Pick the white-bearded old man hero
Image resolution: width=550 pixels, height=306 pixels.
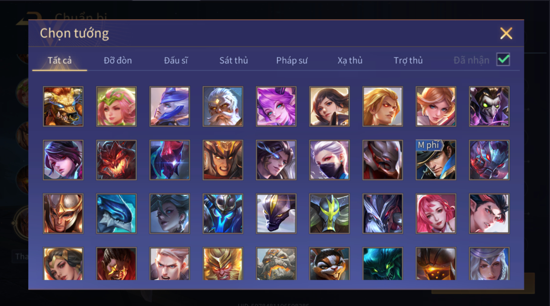[223, 107]
